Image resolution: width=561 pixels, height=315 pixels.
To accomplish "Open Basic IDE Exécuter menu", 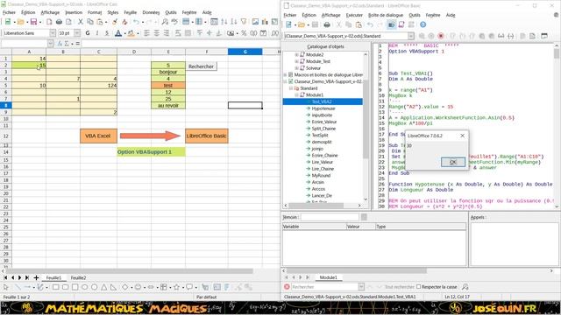I will point(354,15).
